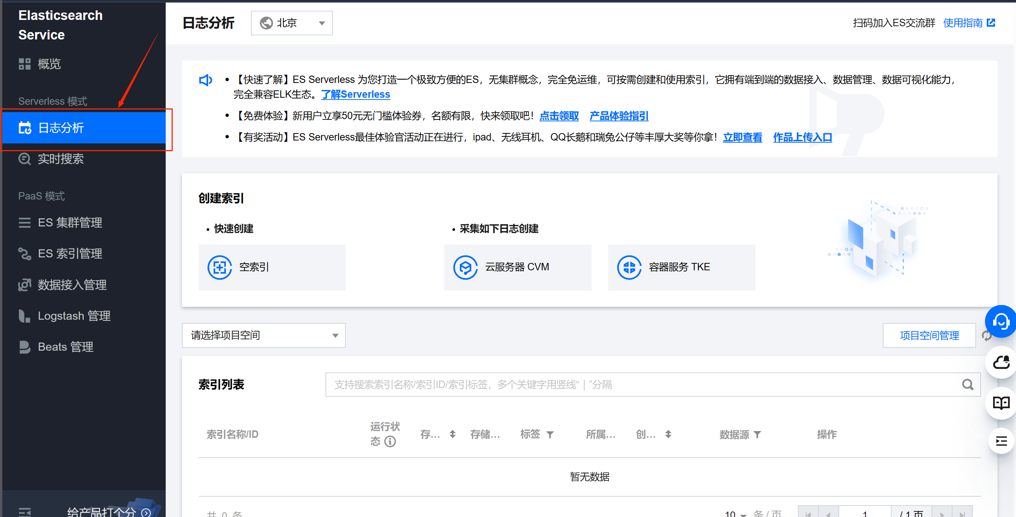The image size is (1016, 517).
Task: Open the 标签 column filter
Action: (x=550, y=434)
